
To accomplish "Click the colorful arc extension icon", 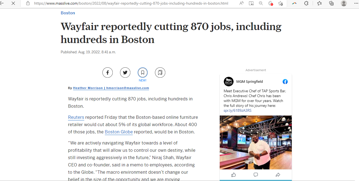I will (x=294, y=3).
